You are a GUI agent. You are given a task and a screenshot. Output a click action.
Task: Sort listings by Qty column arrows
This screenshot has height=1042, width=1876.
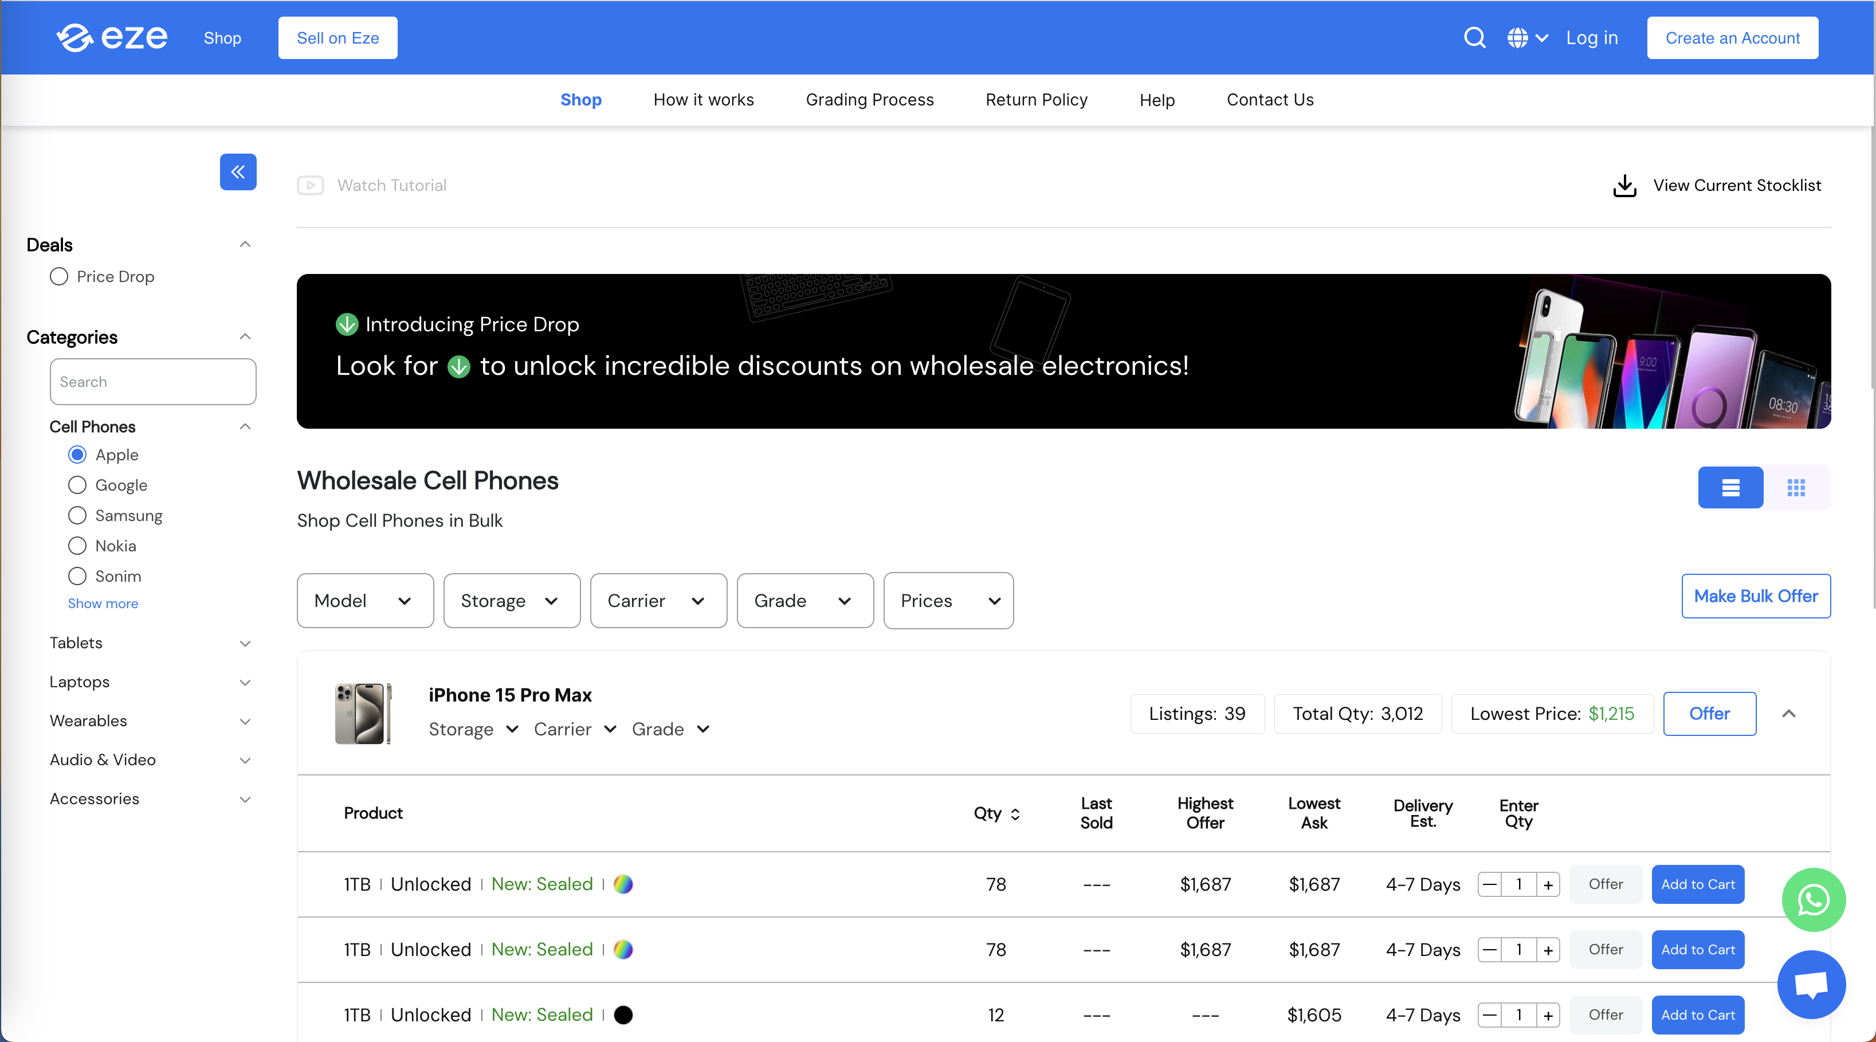(x=1015, y=814)
